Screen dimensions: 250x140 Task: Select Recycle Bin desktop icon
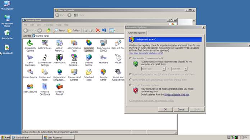pos(7,35)
